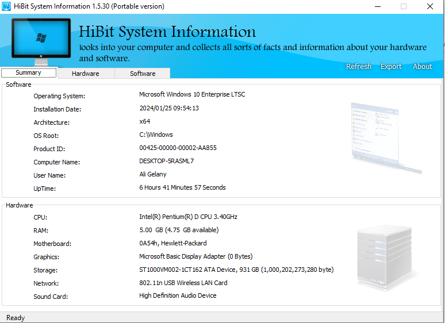Click the Sound Card label
Viewport: 445px width, 323px height.
pos(51,297)
